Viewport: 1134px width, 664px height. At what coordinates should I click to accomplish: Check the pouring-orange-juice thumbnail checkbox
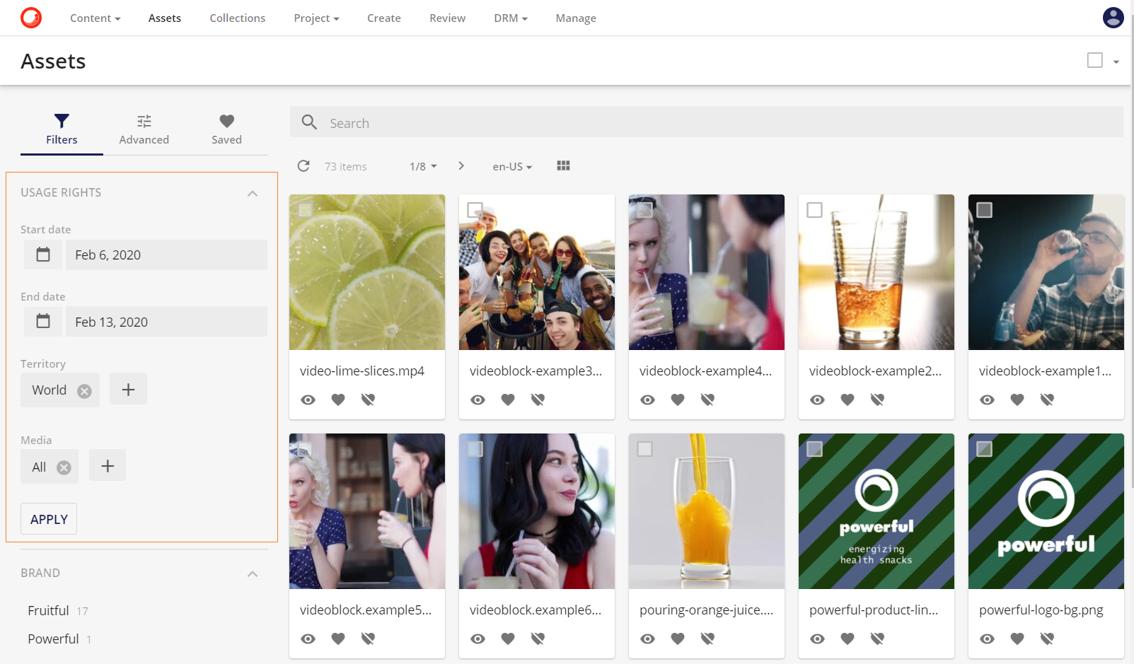pyautogui.click(x=644, y=449)
